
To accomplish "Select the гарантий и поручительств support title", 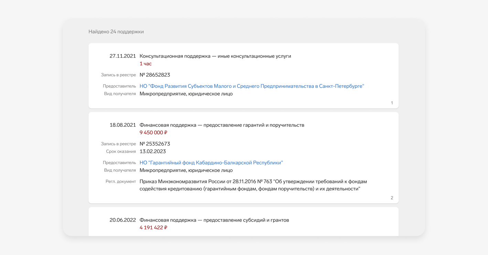I will 222,125.
